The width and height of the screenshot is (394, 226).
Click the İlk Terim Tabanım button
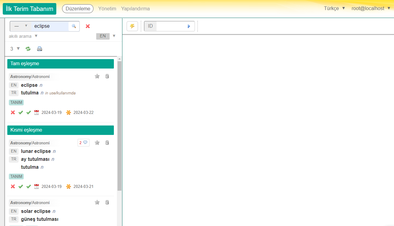30,9
